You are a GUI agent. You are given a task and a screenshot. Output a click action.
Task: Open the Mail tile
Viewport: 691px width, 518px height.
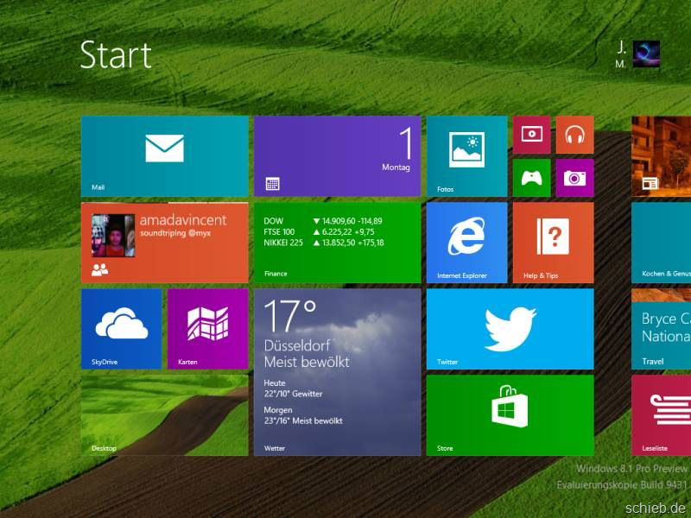[165, 156]
